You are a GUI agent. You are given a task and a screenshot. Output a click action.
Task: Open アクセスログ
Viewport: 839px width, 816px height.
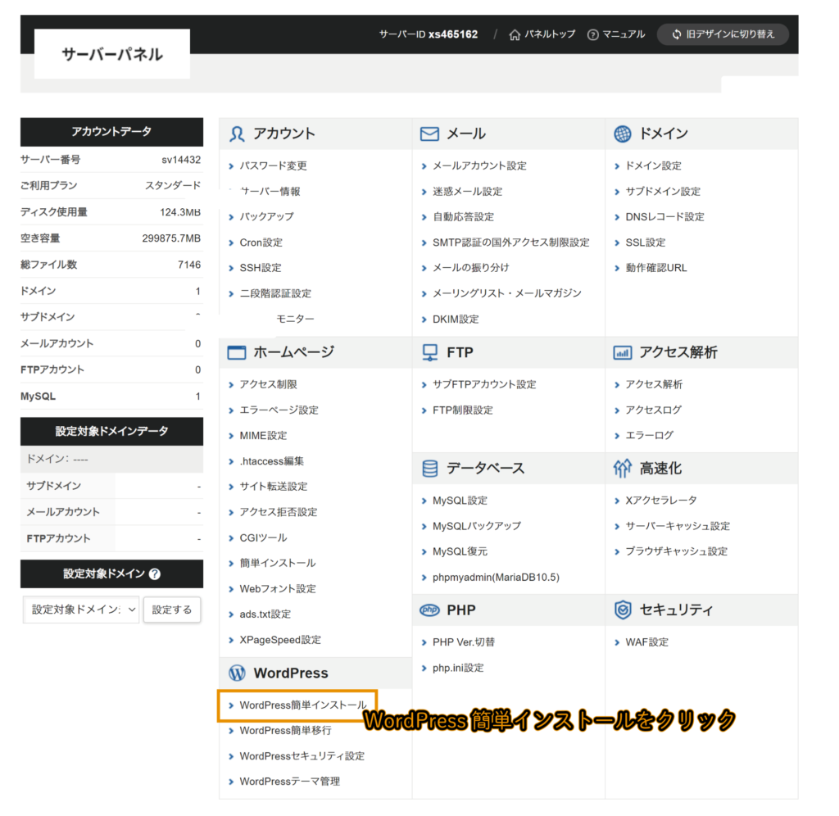click(653, 410)
